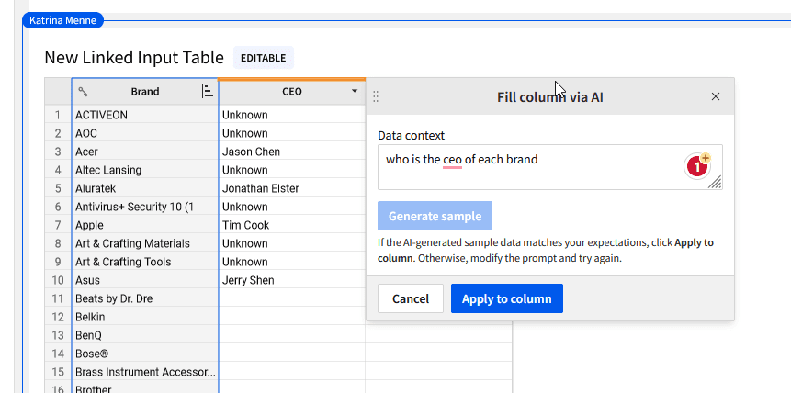Click the red Grammarly badge in Data context
This screenshot has width=791, height=393.
tap(697, 166)
